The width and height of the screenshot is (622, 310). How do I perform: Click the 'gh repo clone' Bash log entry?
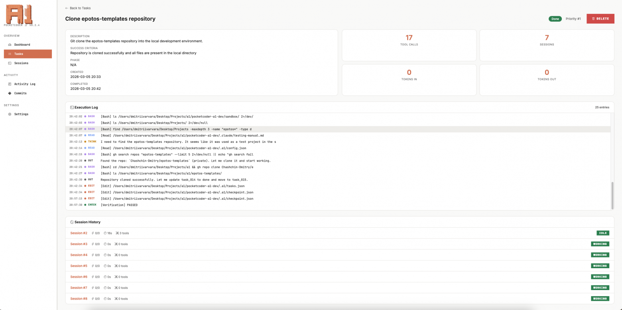tap(338, 167)
